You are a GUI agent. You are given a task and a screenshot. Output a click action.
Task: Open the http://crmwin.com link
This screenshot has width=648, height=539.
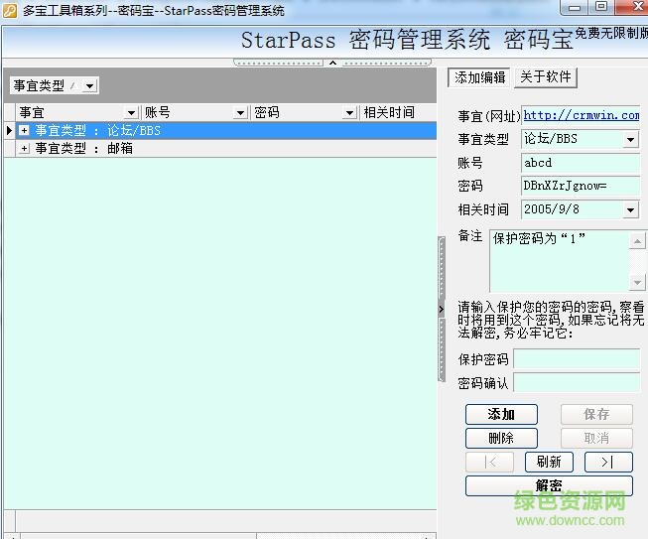tap(582, 115)
